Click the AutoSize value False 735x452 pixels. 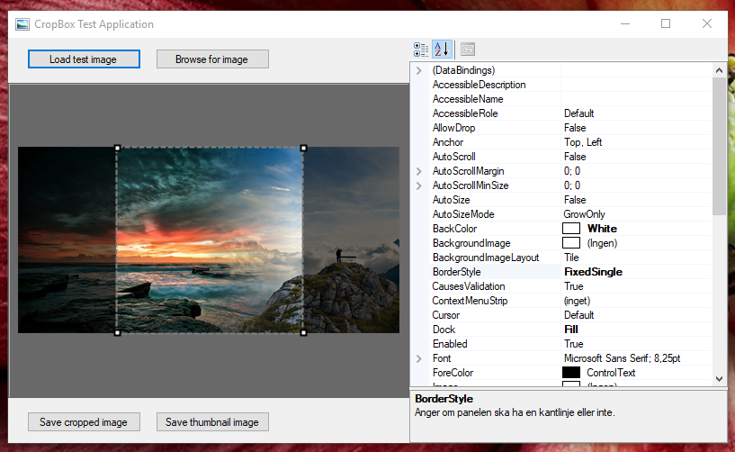575,200
